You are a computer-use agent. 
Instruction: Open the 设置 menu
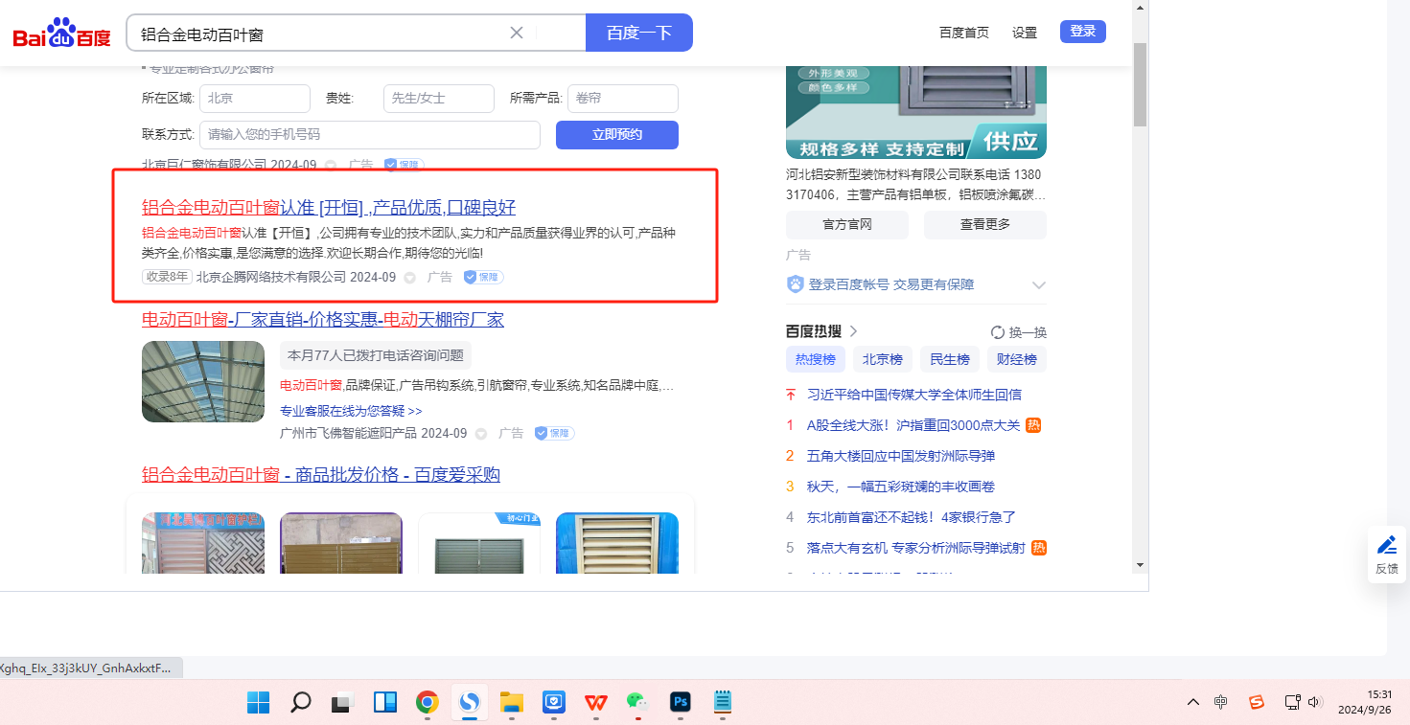[x=1025, y=33]
